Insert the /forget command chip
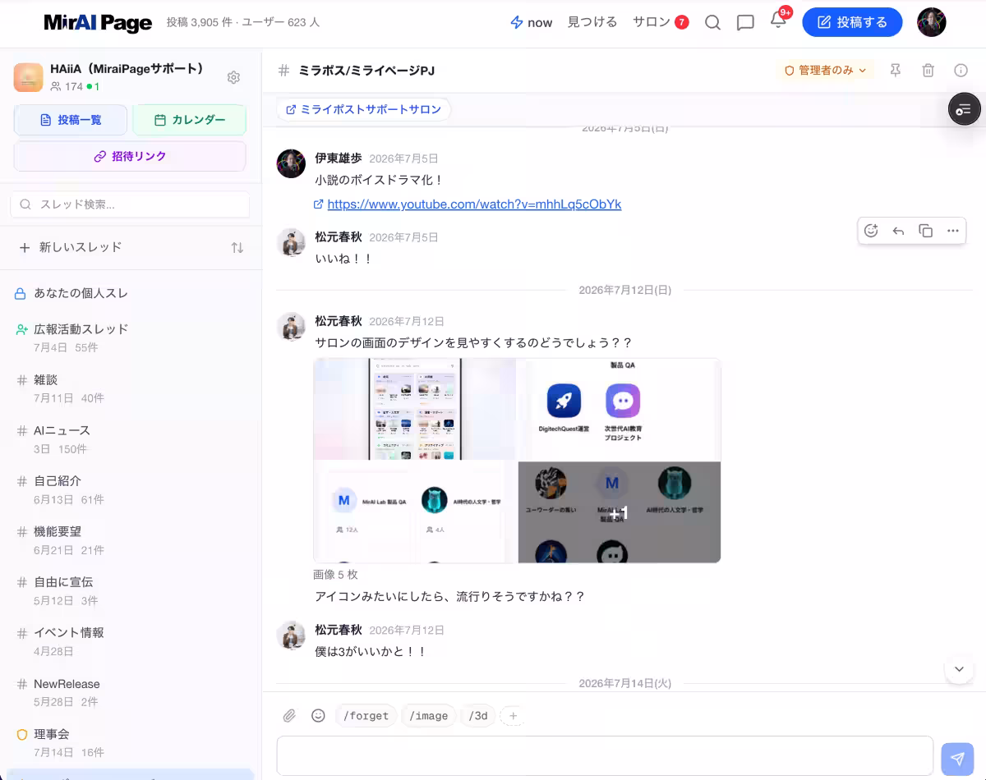The width and height of the screenshot is (986, 780). pyautogui.click(x=366, y=716)
